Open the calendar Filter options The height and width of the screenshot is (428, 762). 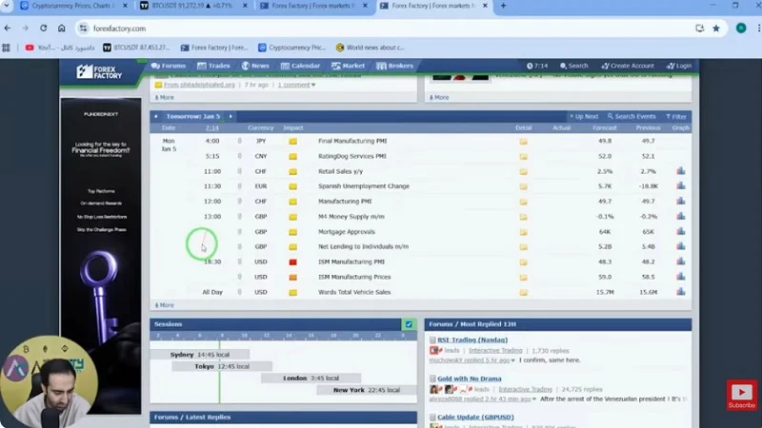[x=674, y=116]
